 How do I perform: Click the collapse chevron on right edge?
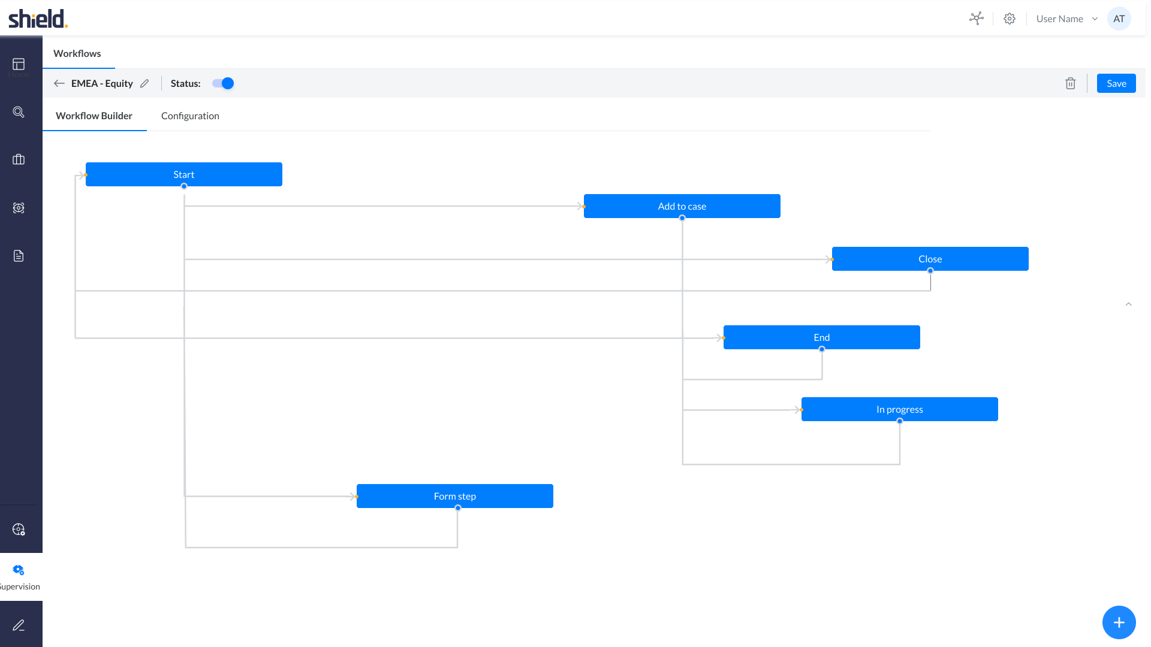[x=1128, y=304]
